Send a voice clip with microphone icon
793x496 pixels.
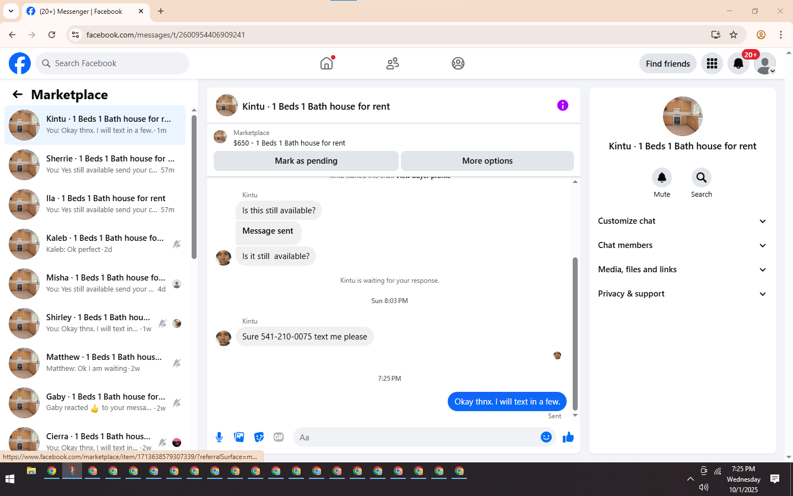pyautogui.click(x=219, y=437)
